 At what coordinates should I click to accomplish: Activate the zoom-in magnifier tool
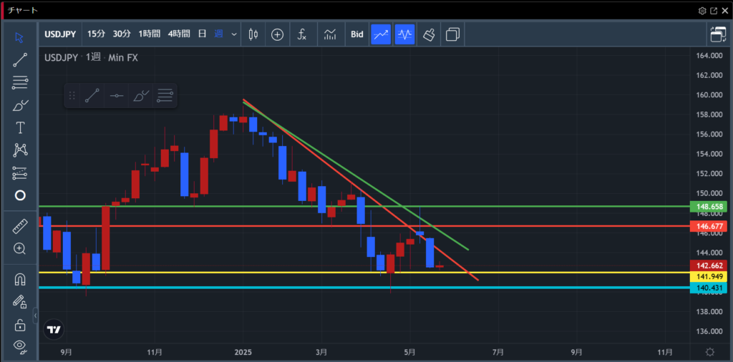[19, 248]
